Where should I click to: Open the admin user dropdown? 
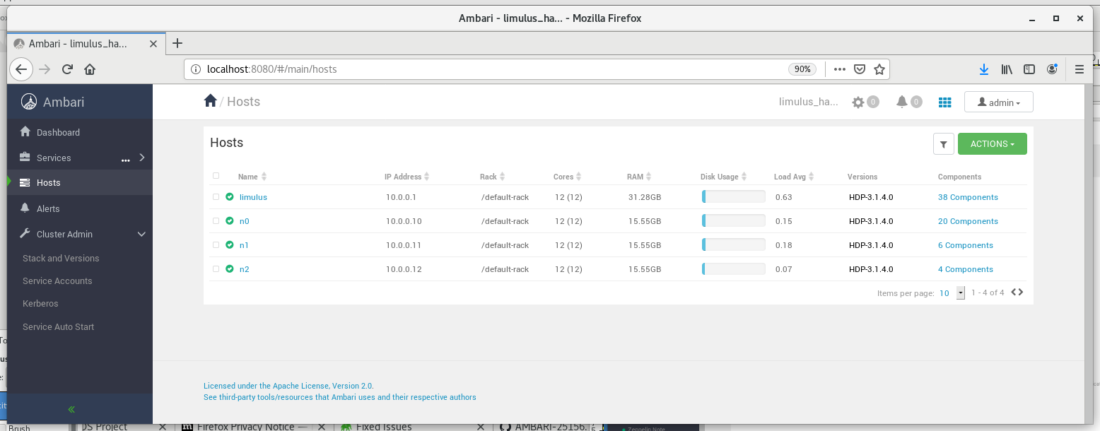(998, 102)
